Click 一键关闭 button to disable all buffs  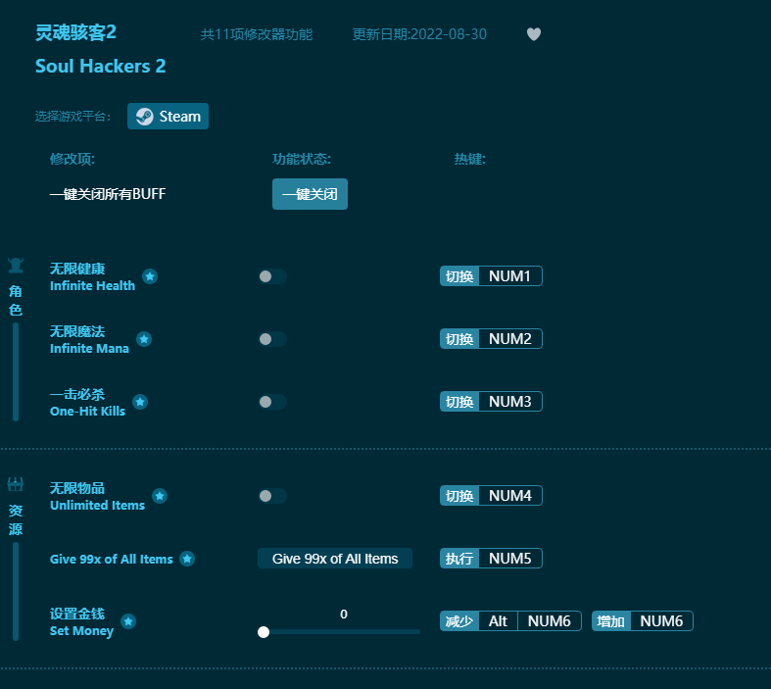pyautogui.click(x=310, y=194)
